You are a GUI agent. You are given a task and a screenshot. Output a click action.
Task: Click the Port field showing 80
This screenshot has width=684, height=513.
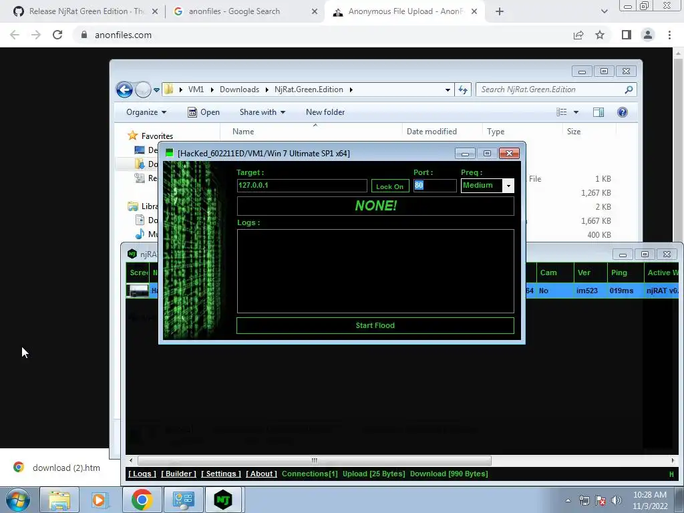435,186
